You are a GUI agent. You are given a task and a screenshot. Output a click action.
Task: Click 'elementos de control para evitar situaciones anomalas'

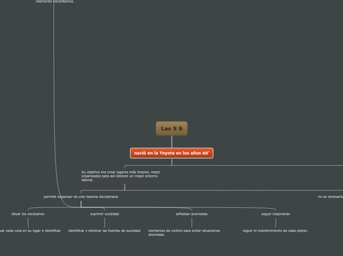tap(184, 232)
